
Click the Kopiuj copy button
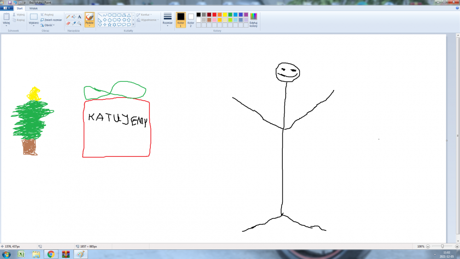coord(18,20)
